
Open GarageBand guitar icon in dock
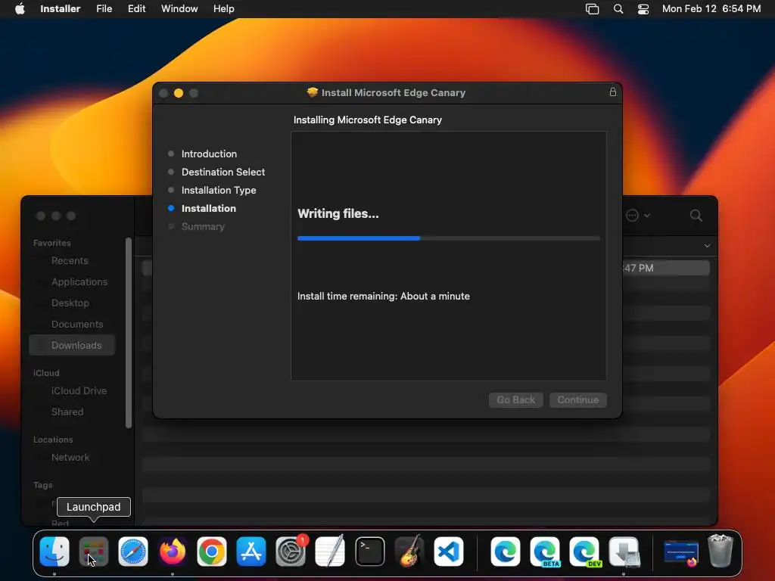coord(409,551)
